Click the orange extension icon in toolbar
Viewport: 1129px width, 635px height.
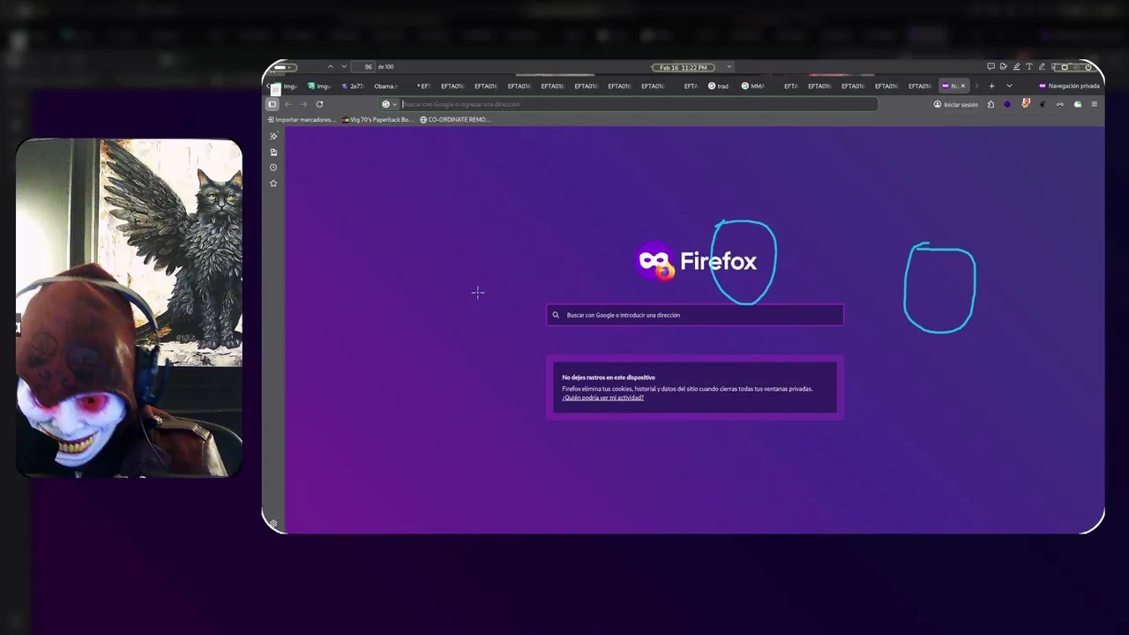1025,104
